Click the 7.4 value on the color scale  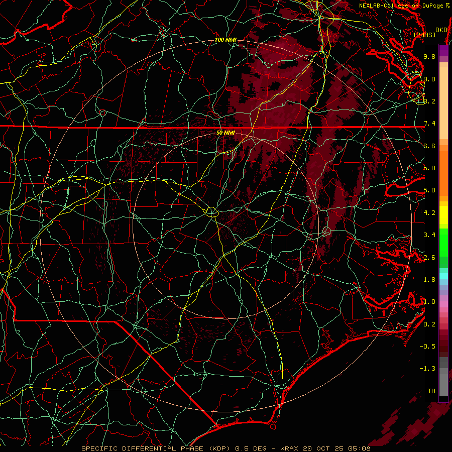(429, 124)
